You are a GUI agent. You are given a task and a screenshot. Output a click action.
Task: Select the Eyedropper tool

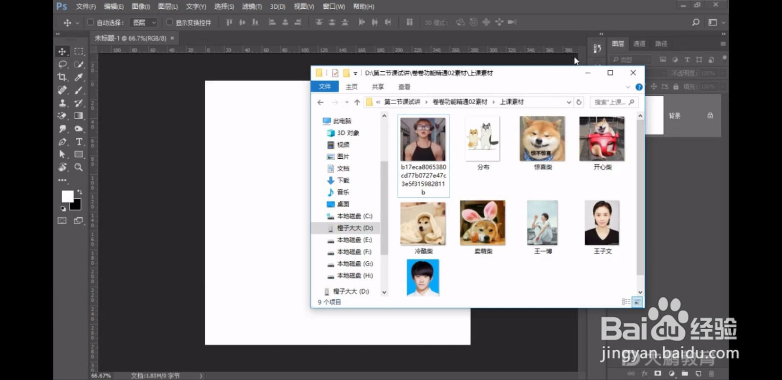pyautogui.click(x=79, y=77)
